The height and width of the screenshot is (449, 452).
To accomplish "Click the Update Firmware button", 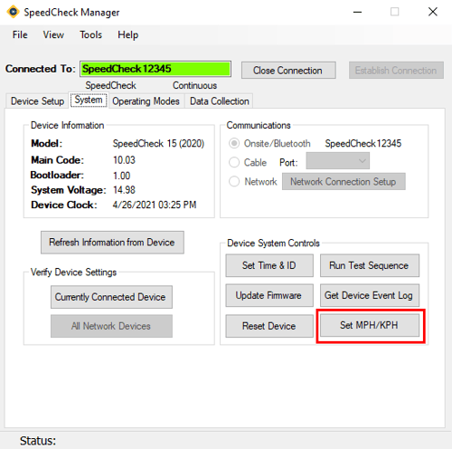I will 269,295.
